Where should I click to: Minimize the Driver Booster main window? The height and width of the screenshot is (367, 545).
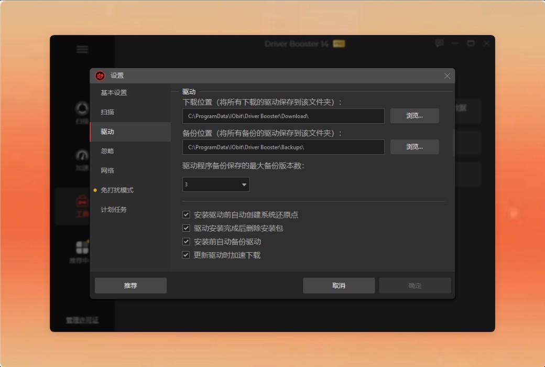tap(455, 44)
